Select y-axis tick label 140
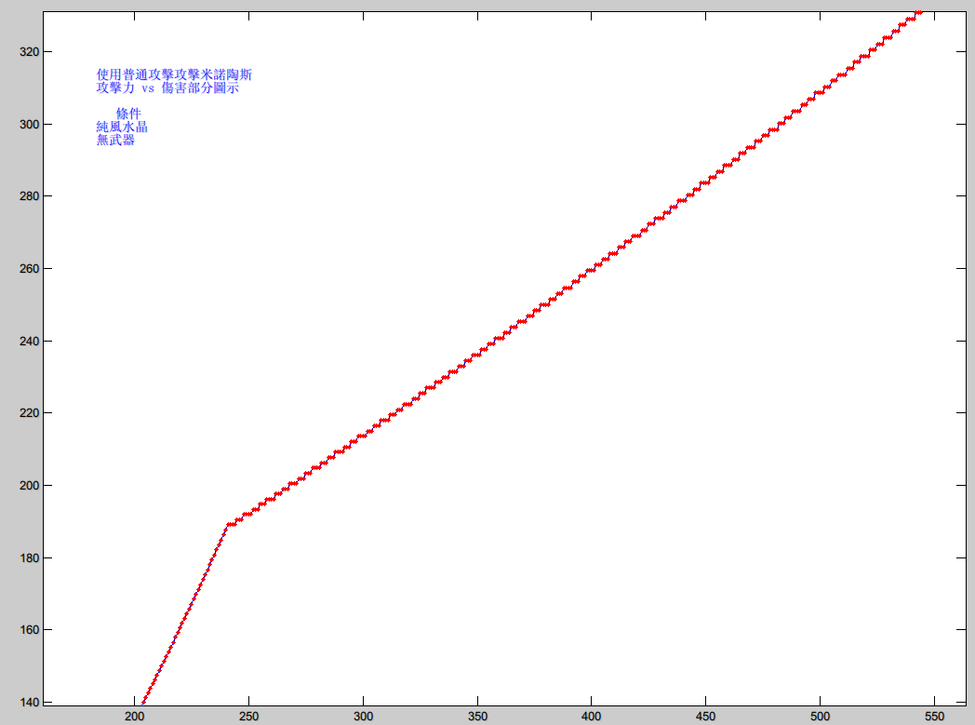 coord(29,703)
